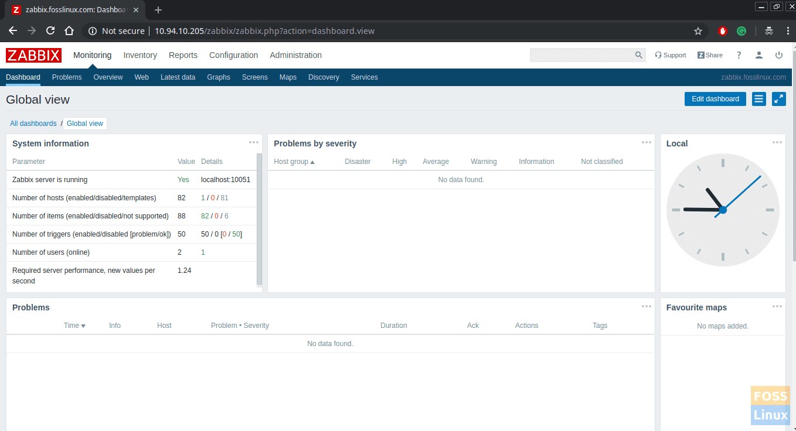796x431 pixels.
Task: Open the Screens submenu
Action: pyautogui.click(x=254, y=77)
